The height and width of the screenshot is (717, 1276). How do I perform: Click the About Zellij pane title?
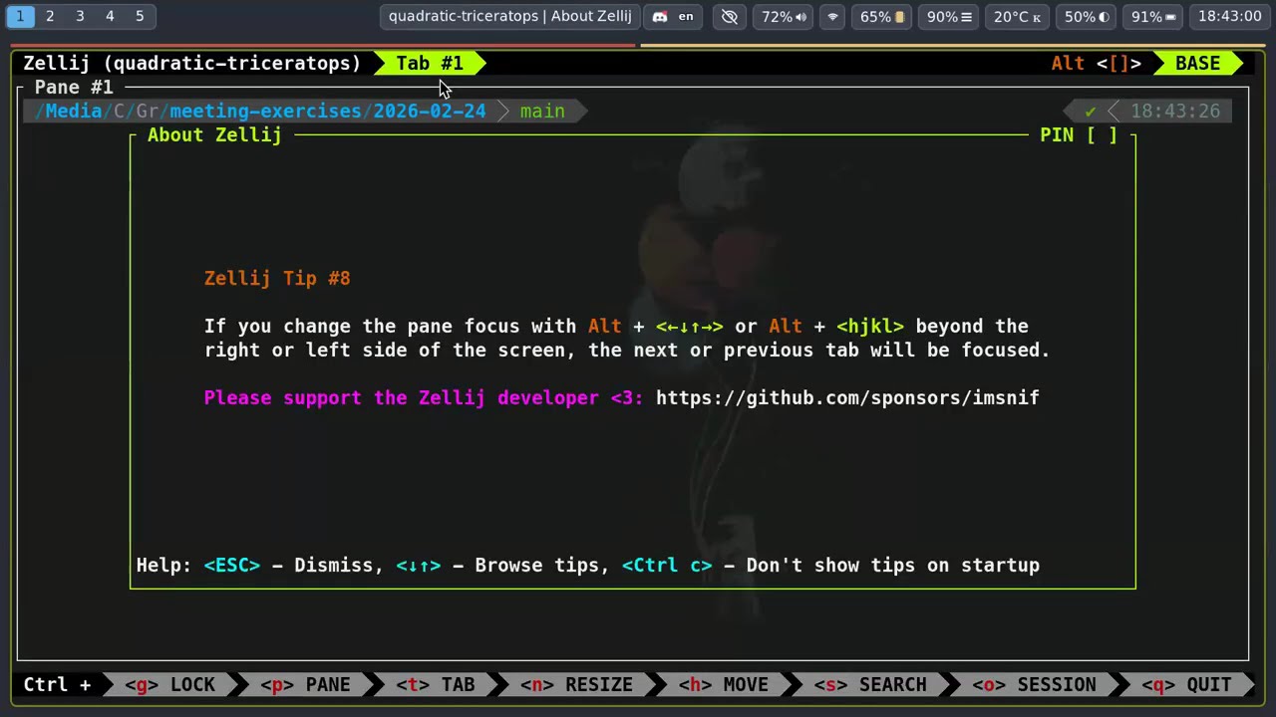(214, 134)
